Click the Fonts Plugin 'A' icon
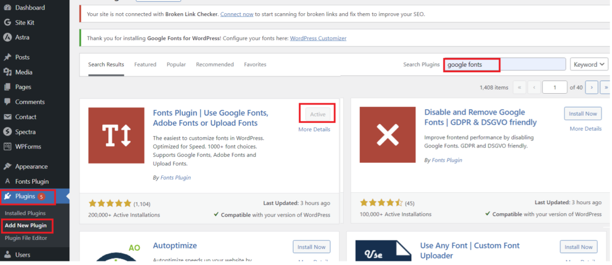Image resolution: width=612 pixels, height=265 pixels. (x=7, y=181)
